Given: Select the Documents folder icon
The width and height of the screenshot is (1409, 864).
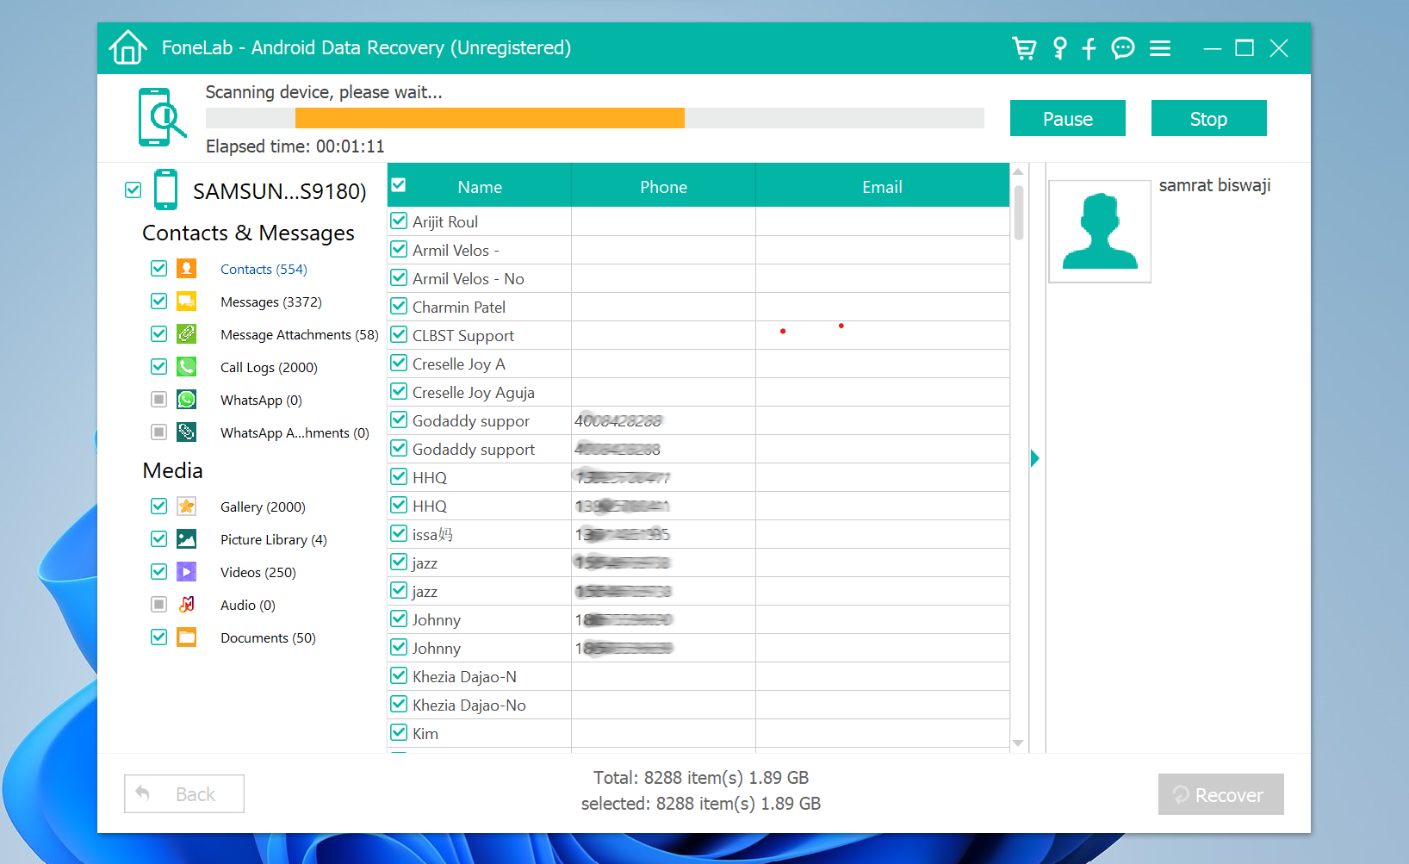Looking at the screenshot, I should 186,637.
